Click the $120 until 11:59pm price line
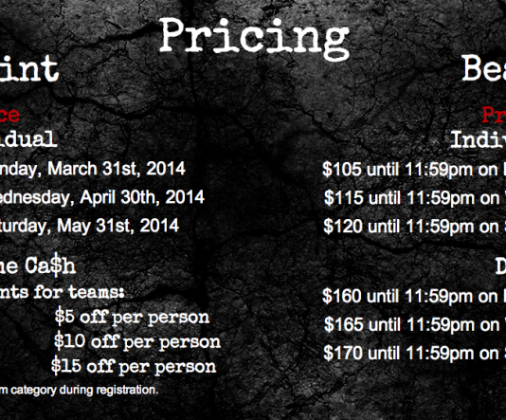The width and height of the screenshot is (506, 420). 415,226
